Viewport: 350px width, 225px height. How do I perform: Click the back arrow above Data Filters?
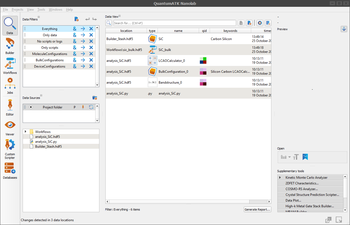[87, 19]
